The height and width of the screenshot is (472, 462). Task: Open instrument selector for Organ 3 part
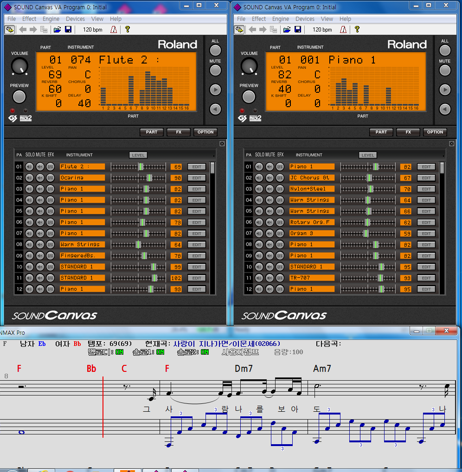coord(312,233)
